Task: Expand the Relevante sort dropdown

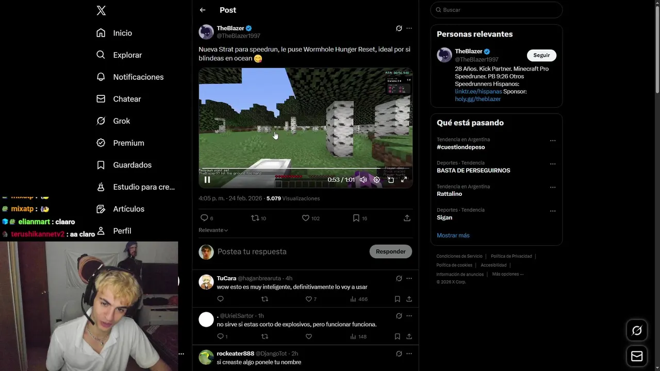Action: 213,230
